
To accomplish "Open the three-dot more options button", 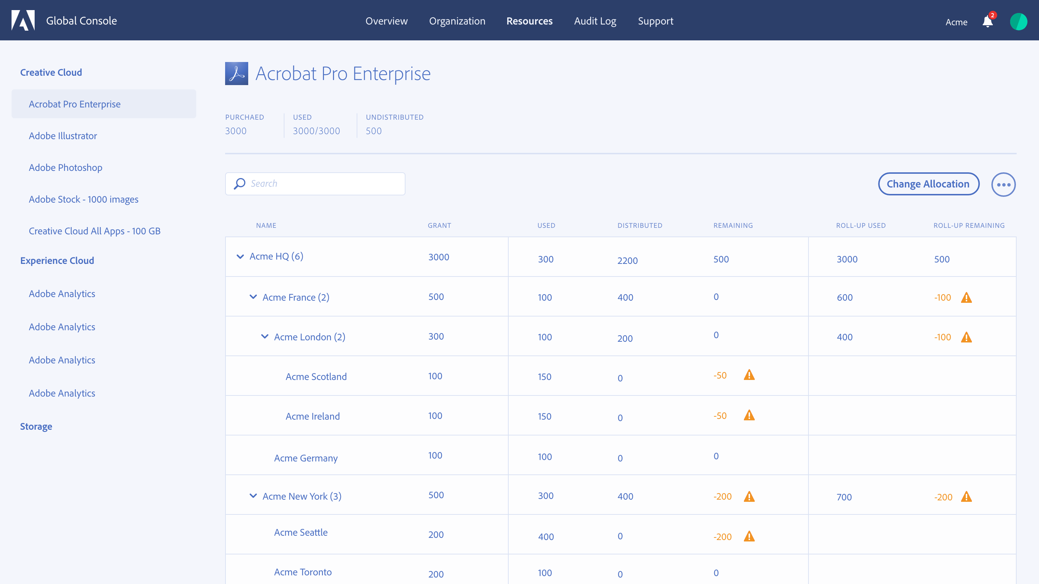I will (1004, 185).
